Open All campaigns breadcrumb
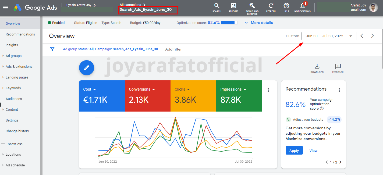383x175 pixels. click(x=132, y=5)
